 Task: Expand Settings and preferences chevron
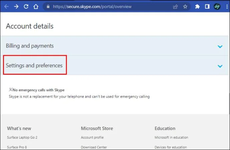click(x=220, y=66)
